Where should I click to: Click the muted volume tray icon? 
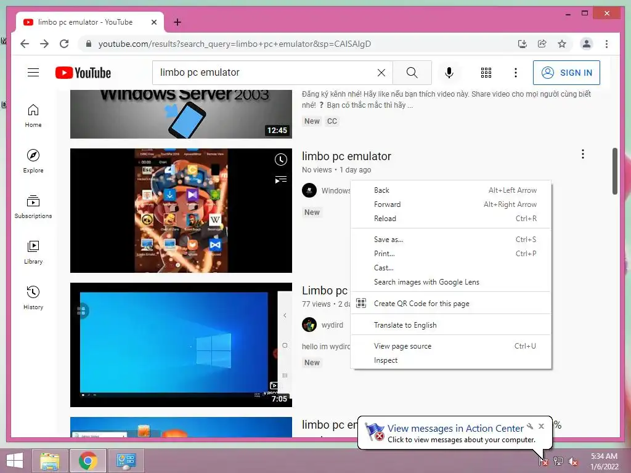(x=572, y=461)
